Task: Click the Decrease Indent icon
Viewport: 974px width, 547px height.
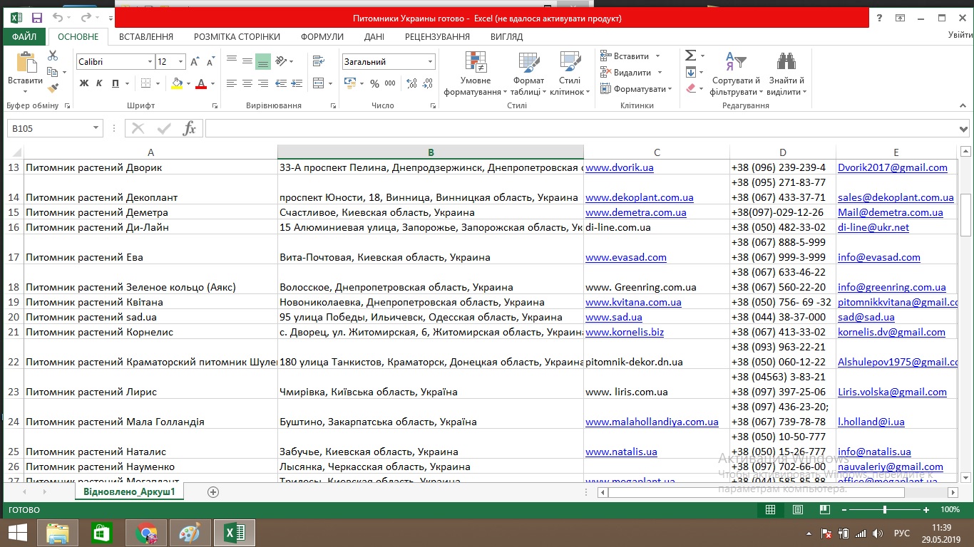Action: (283, 84)
